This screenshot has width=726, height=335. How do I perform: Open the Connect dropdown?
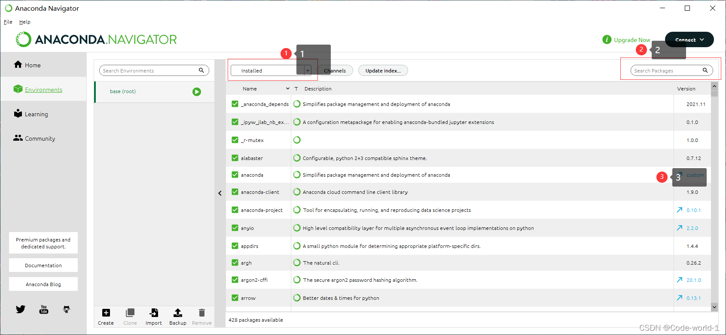coord(689,39)
